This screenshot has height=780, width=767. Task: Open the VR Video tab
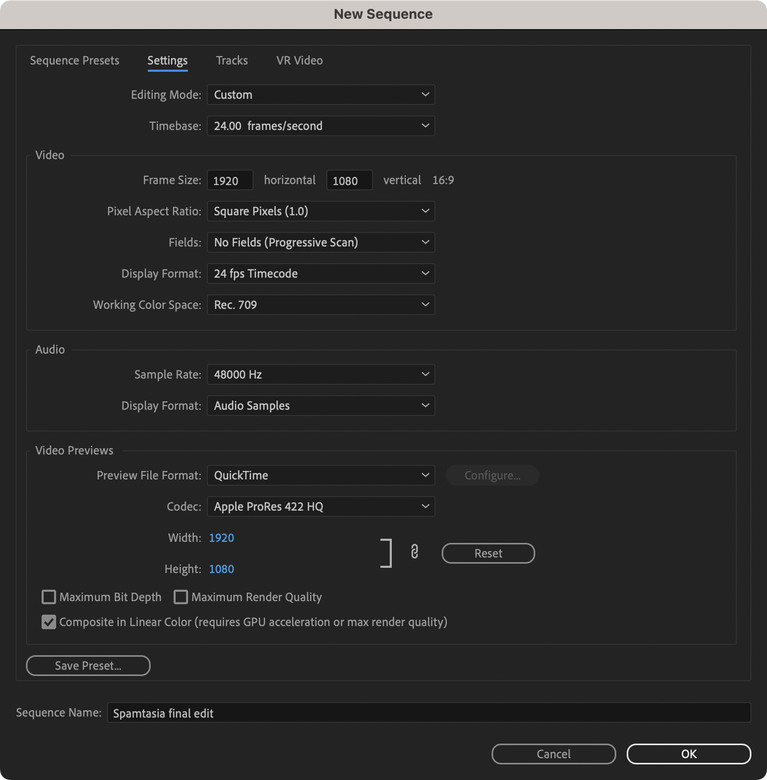299,60
